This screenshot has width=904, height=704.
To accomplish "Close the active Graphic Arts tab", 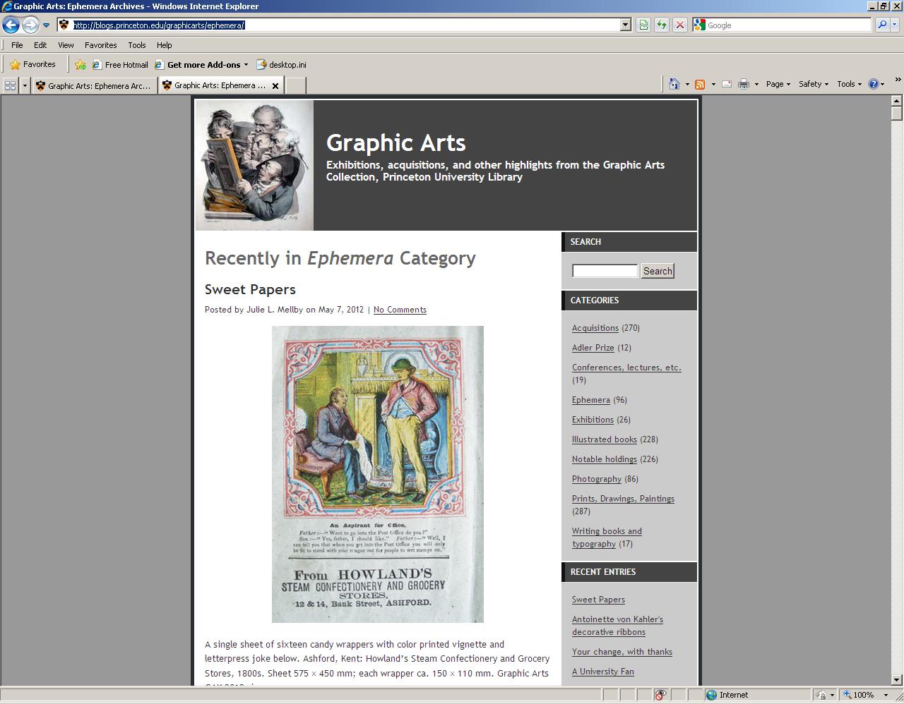I will (x=275, y=85).
